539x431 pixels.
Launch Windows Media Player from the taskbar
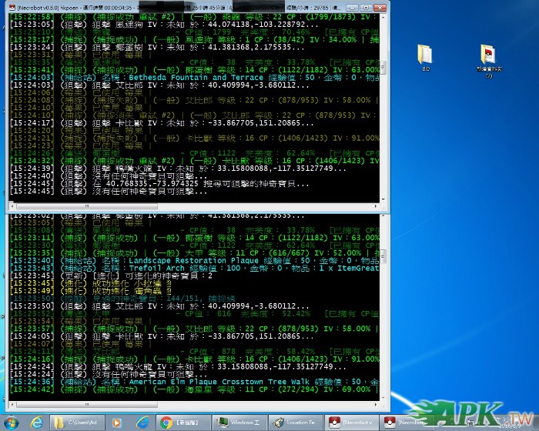117,422
